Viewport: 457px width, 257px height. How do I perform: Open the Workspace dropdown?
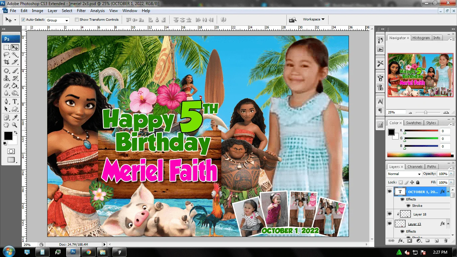(313, 19)
